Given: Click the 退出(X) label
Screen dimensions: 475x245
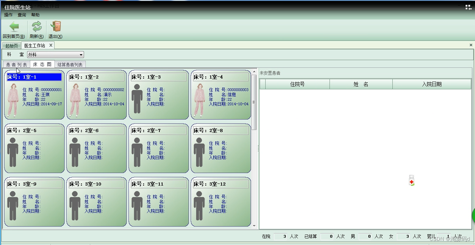Looking at the screenshot, I should coord(56,36).
